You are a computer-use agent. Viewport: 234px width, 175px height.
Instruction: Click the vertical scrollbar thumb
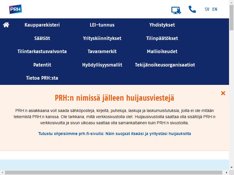[x=232, y=17]
